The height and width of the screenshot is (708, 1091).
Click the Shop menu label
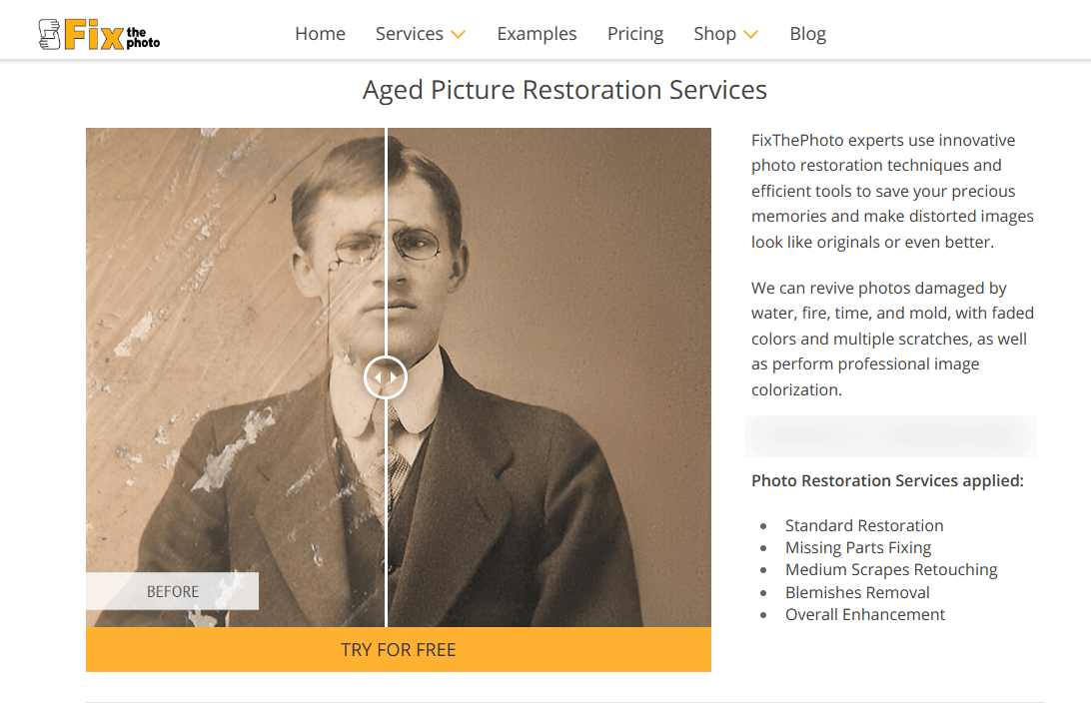point(714,34)
